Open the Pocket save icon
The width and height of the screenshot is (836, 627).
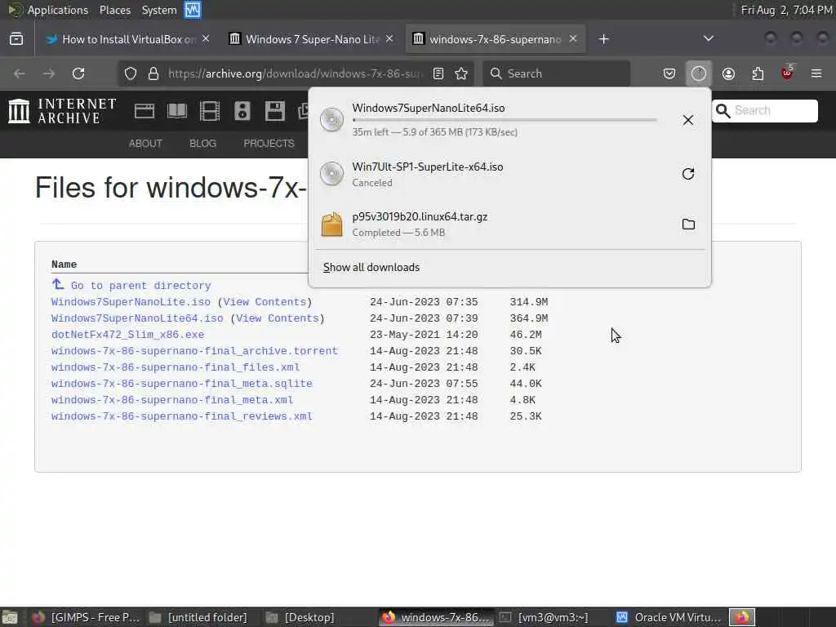pos(669,73)
